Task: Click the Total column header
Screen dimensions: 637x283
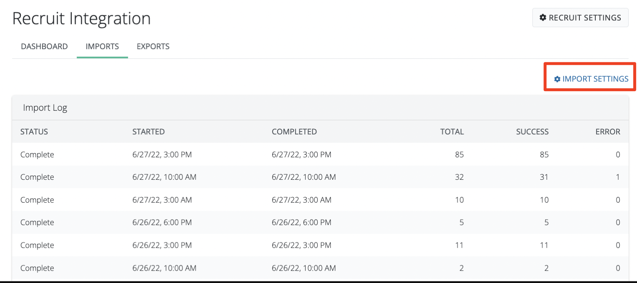Action: 452,132
